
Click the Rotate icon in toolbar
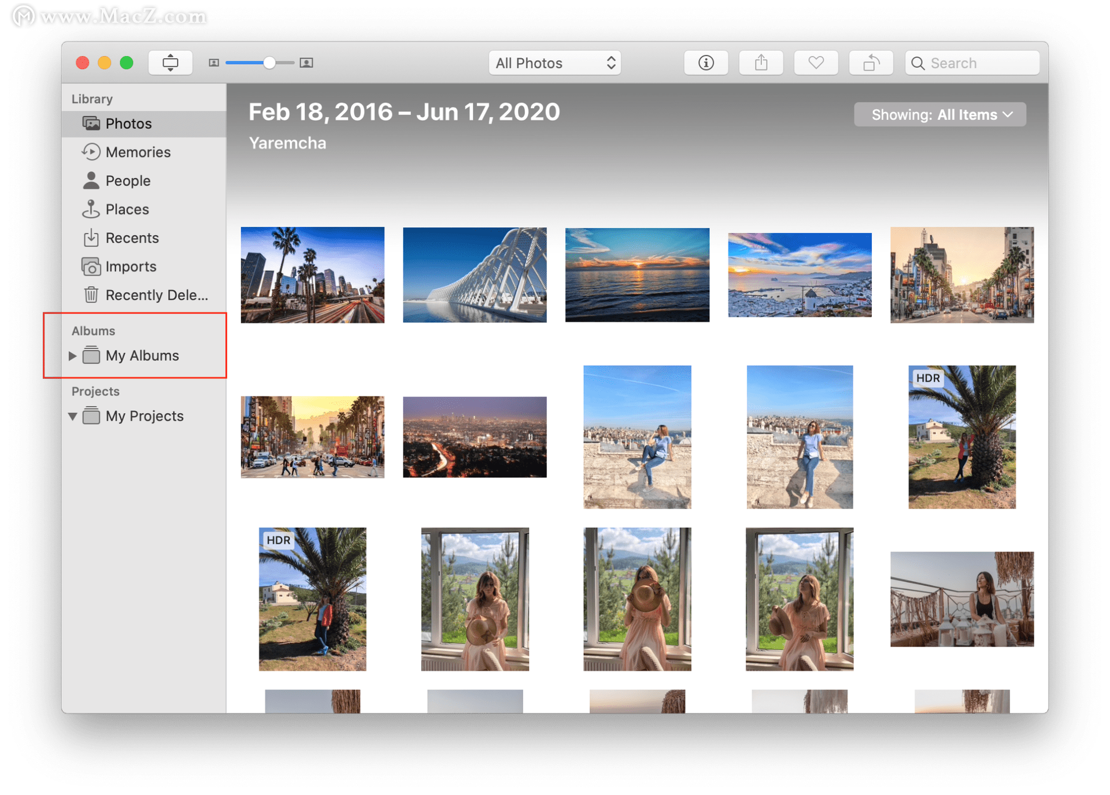pyautogui.click(x=871, y=63)
